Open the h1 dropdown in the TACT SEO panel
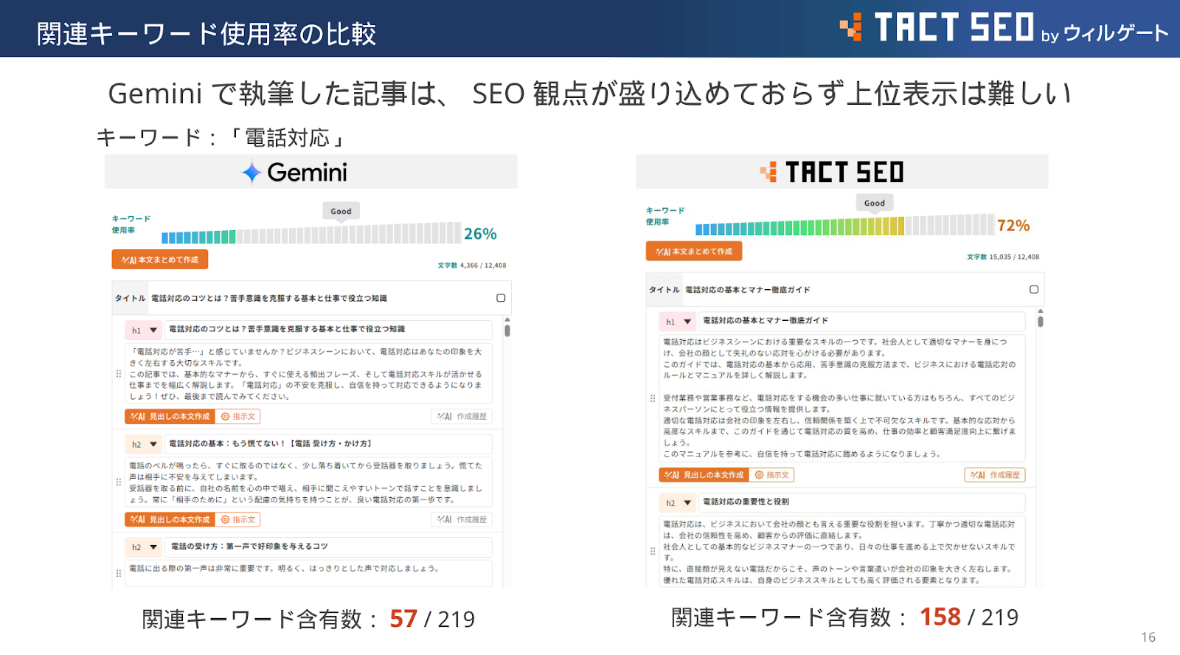The width and height of the screenshot is (1180, 655). pyautogui.click(x=687, y=322)
